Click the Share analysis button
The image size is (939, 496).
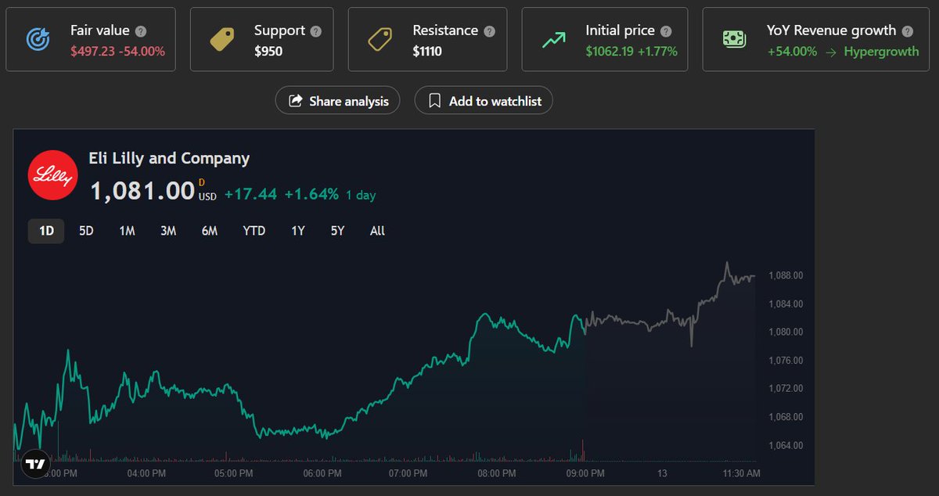[x=338, y=101]
